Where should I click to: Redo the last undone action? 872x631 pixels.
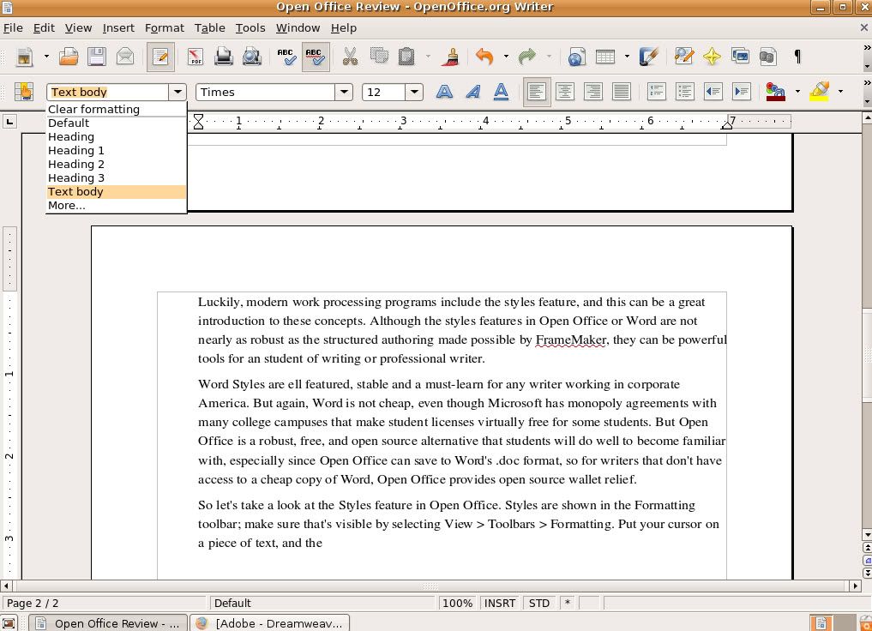click(x=526, y=57)
